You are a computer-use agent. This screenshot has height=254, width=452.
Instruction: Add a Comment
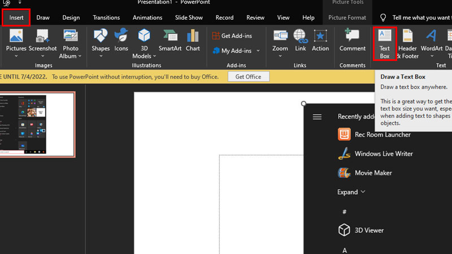pos(352,40)
